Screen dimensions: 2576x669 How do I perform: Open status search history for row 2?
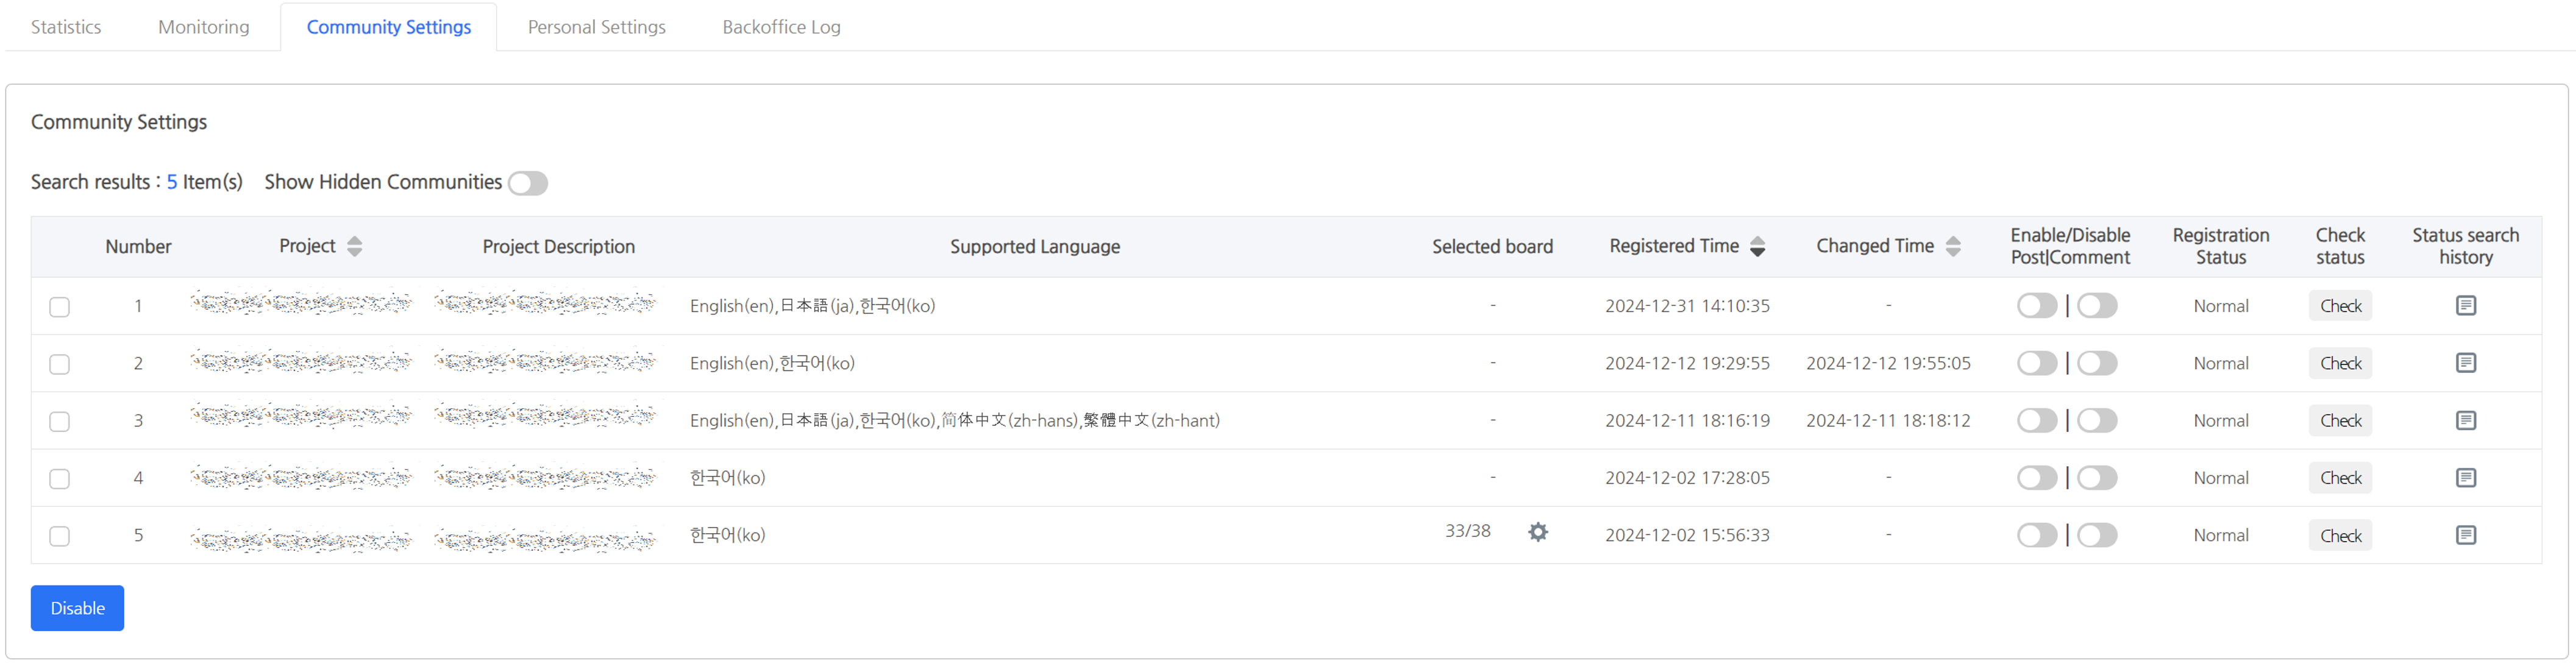point(2465,362)
